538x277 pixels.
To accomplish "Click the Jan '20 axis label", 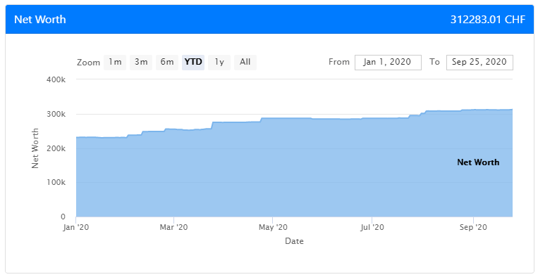I will 76,227.
